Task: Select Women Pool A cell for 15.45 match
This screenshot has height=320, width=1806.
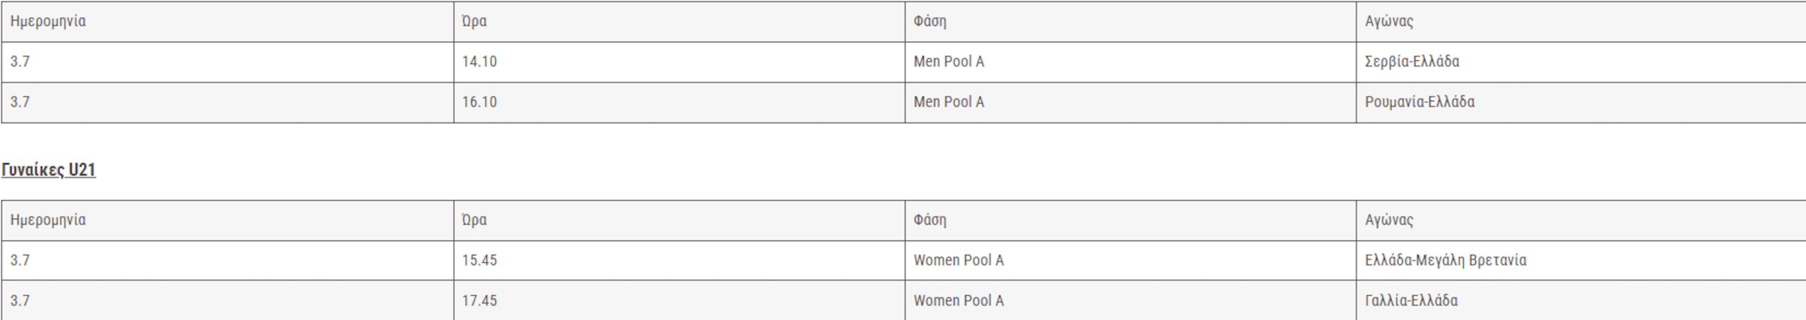Action: (1131, 261)
